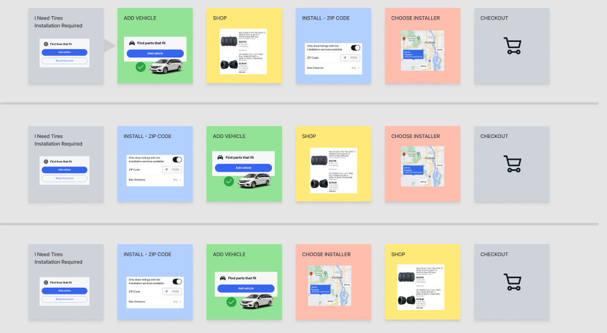
Task: Click upper tire set image in top row Shop card
Action: coord(229,41)
